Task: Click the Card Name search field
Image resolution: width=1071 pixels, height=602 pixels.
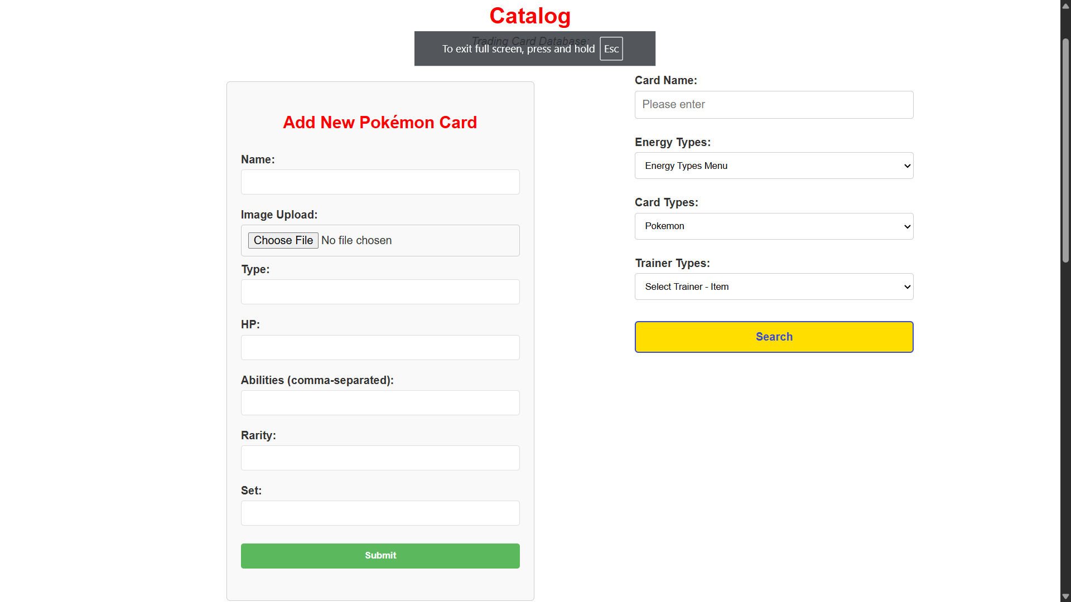Action: point(774,105)
